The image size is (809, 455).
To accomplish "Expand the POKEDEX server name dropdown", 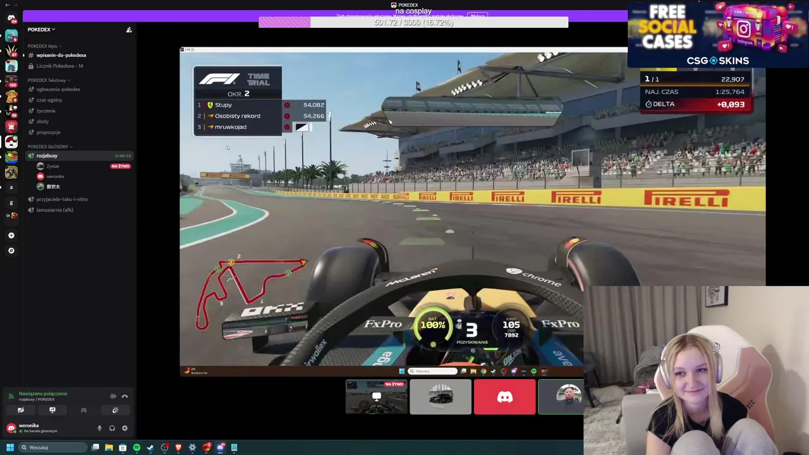I will [x=41, y=30].
